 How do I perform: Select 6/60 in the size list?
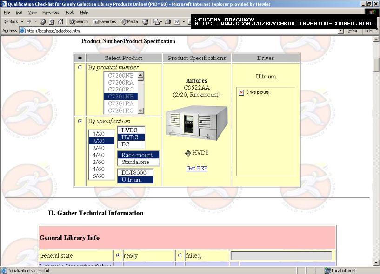coord(101,176)
